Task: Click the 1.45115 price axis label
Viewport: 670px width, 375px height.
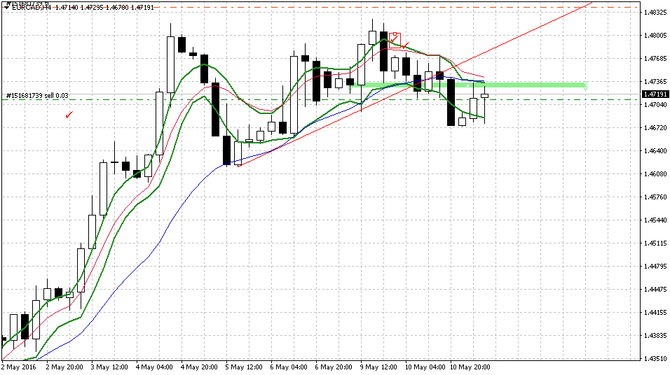Action: [655, 243]
